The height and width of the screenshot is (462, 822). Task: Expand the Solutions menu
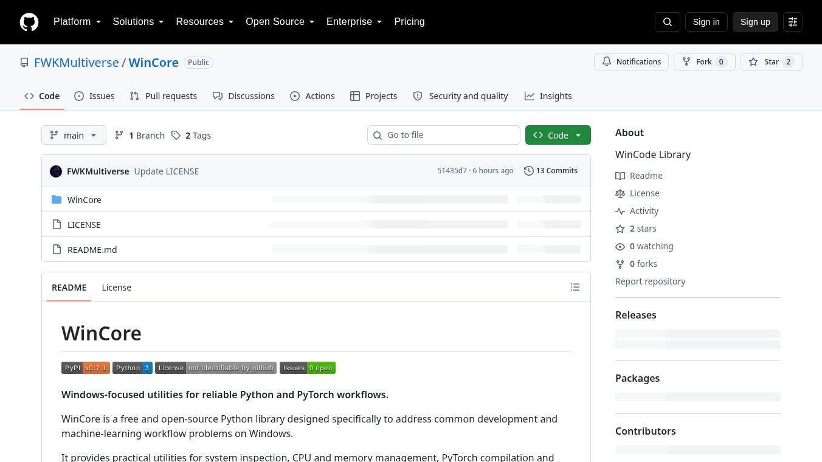[139, 22]
